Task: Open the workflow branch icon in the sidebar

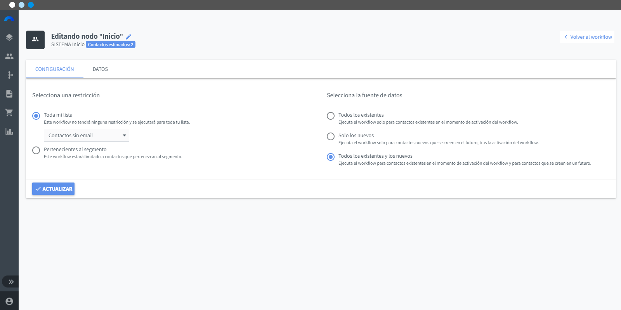Action: [10, 75]
